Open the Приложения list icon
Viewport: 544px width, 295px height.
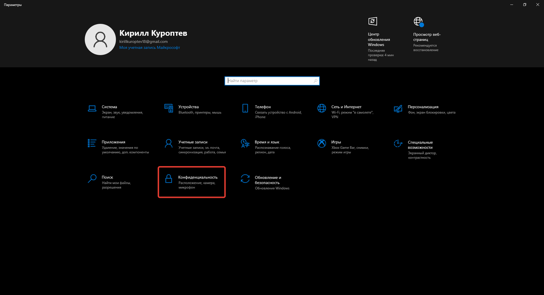click(x=92, y=143)
